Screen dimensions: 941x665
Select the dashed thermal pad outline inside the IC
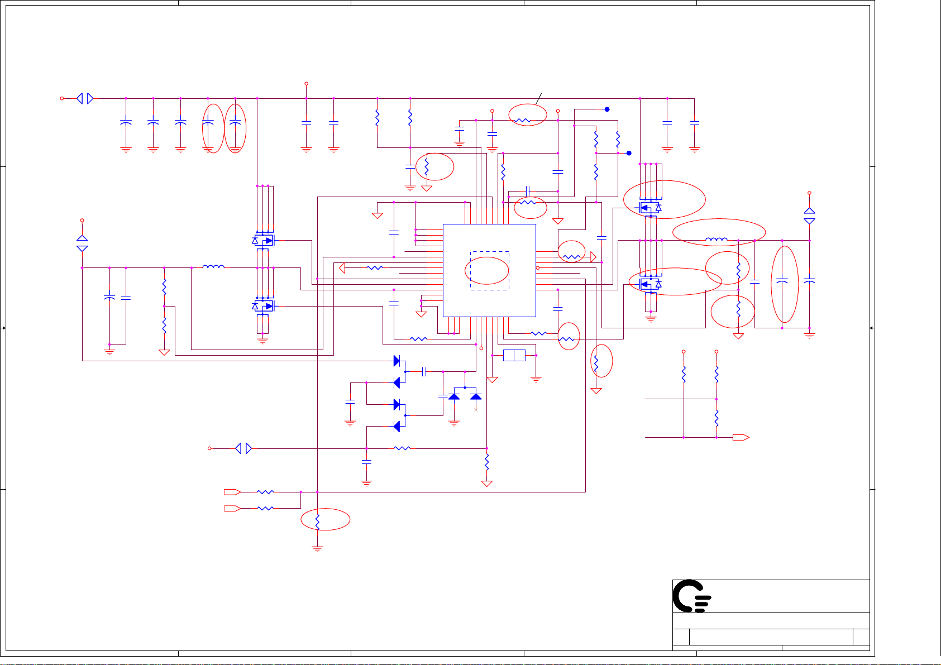coord(489,271)
